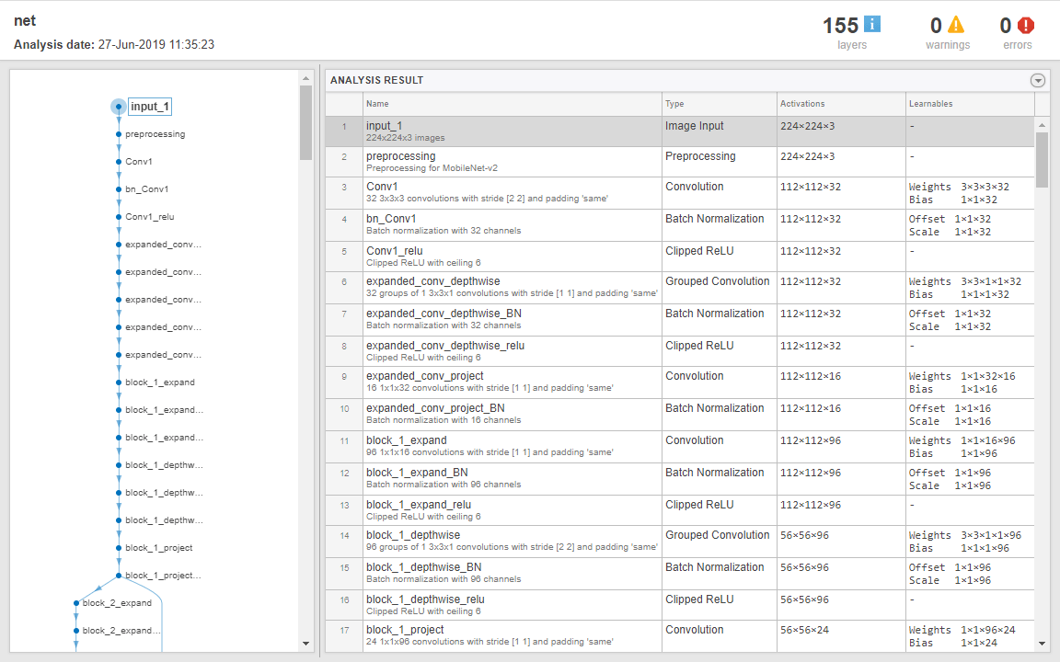The width and height of the screenshot is (1060, 662).
Task: Select the Conv1_relu table row
Action: click(x=680, y=257)
